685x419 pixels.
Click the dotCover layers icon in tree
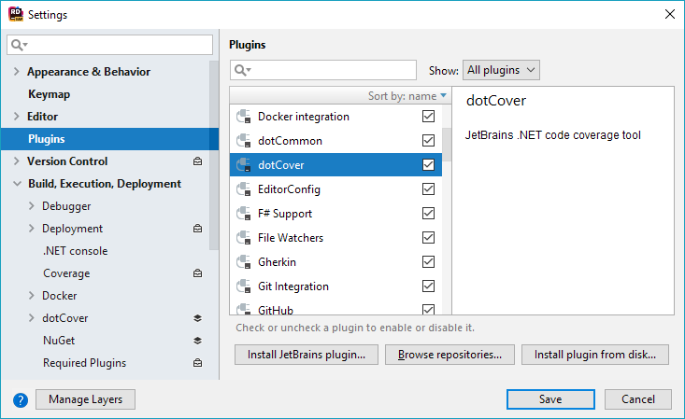coord(197,318)
